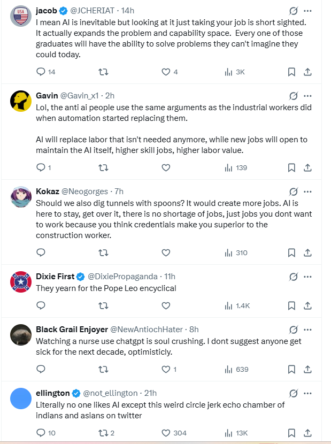The height and width of the screenshot is (444, 331).
Task: Repost Kokaz's tweet about digging tunnels
Action: point(103,252)
